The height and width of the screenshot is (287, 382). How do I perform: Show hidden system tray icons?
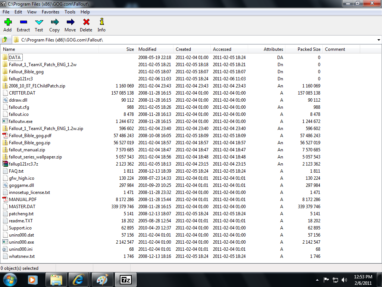click(317, 280)
